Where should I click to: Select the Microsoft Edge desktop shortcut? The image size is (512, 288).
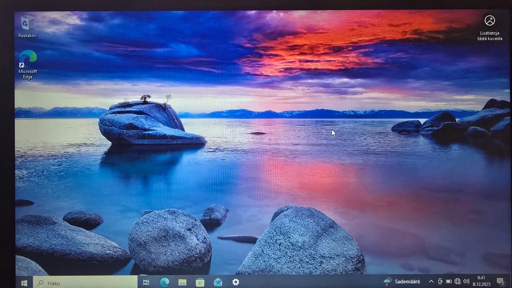tap(28, 65)
